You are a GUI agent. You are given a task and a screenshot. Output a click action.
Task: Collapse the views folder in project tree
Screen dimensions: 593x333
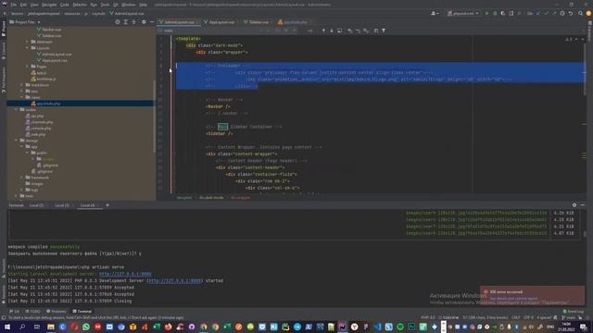coord(22,97)
